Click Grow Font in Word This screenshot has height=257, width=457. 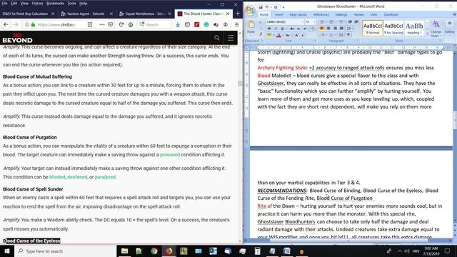click(296, 35)
